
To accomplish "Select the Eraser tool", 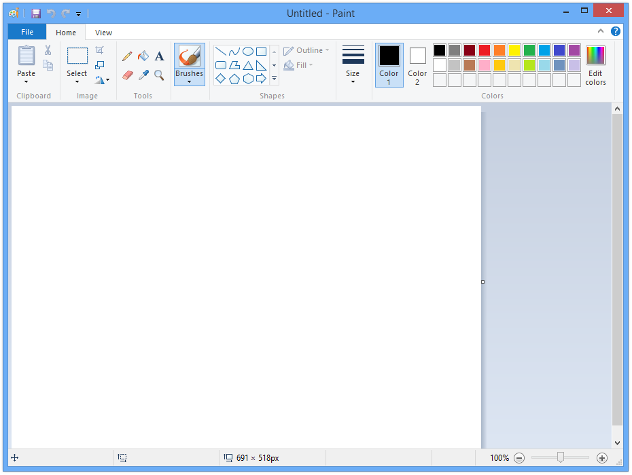I will click(x=127, y=75).
